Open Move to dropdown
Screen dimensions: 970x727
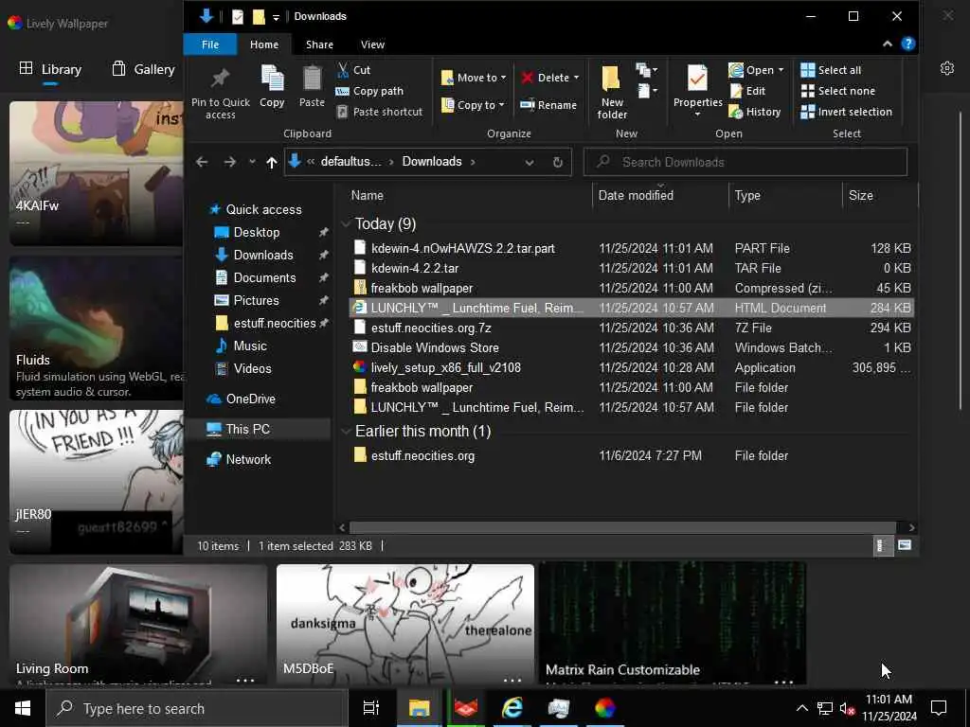(x=474, y=78)
